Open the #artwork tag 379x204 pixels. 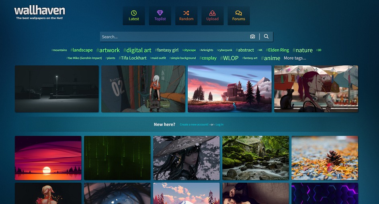108,50
